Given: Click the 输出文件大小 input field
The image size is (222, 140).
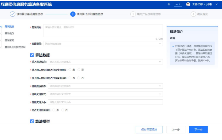Looking at the screenshot, I should point(105,102).
